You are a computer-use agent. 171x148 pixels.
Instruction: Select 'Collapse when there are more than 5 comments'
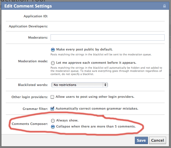point(53,127)
